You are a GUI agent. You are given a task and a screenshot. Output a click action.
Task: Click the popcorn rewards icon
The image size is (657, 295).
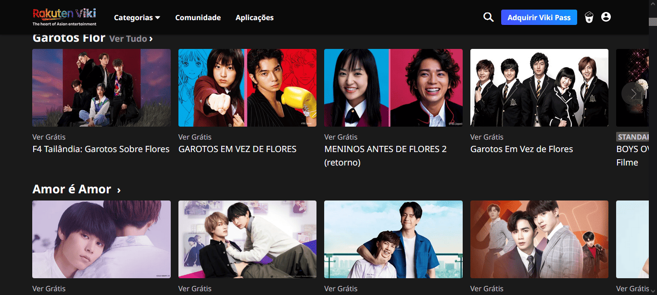tap(589, 16)
